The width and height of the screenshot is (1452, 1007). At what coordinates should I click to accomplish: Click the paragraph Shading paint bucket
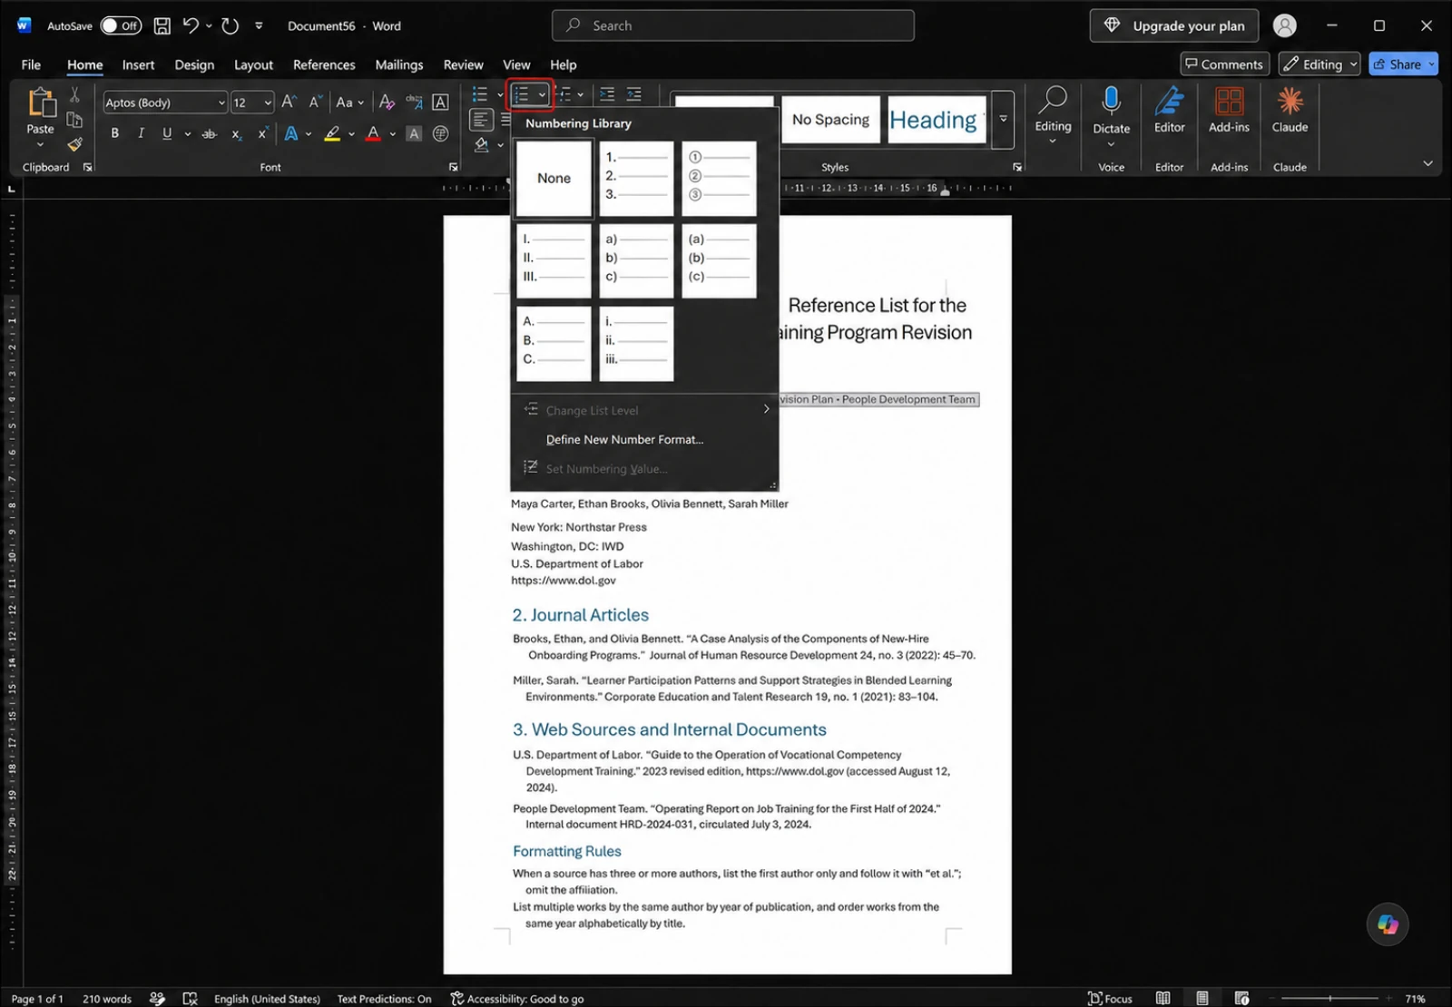click(482, 144)
